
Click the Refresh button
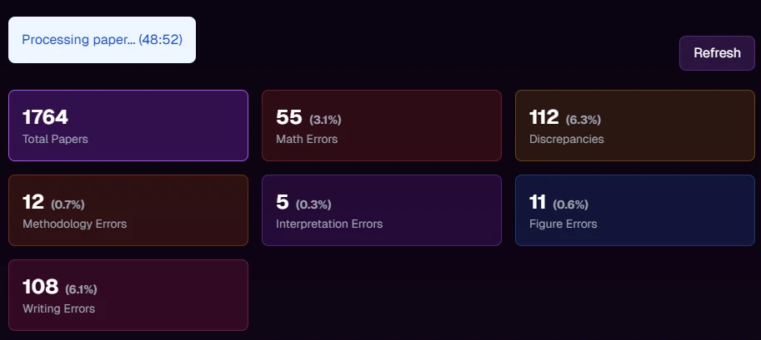point(717,53)
